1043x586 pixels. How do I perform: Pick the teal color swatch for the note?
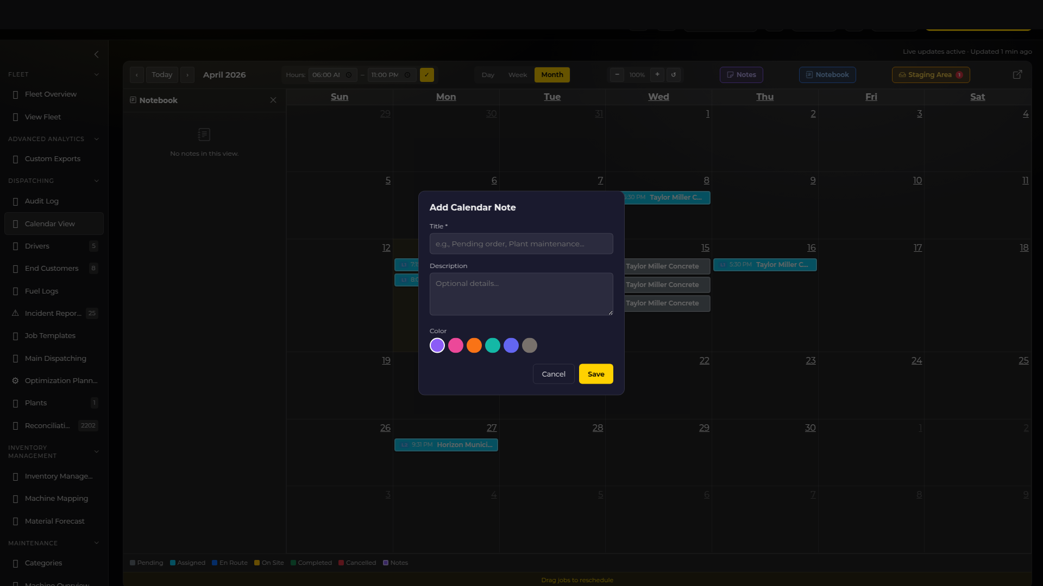coord(492,345)
